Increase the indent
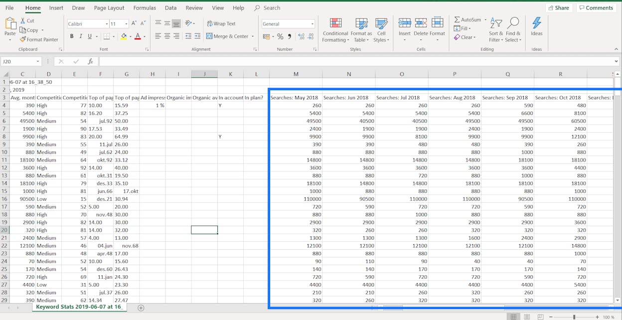Screen dimensions: 622x320 pyautogui.click(x=197, y=36)
